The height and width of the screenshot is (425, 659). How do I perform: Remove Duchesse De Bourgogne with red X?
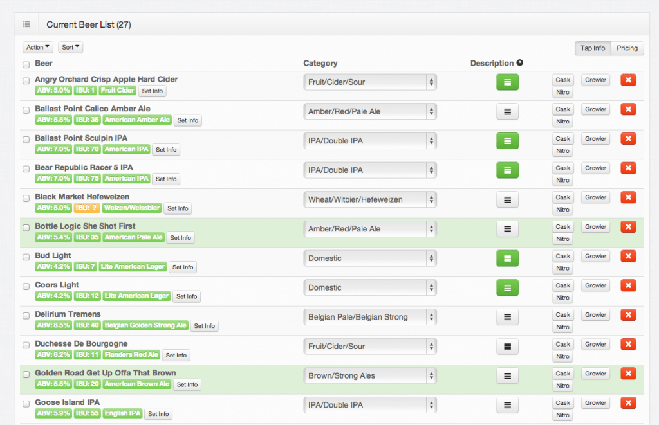coord(628,345)
